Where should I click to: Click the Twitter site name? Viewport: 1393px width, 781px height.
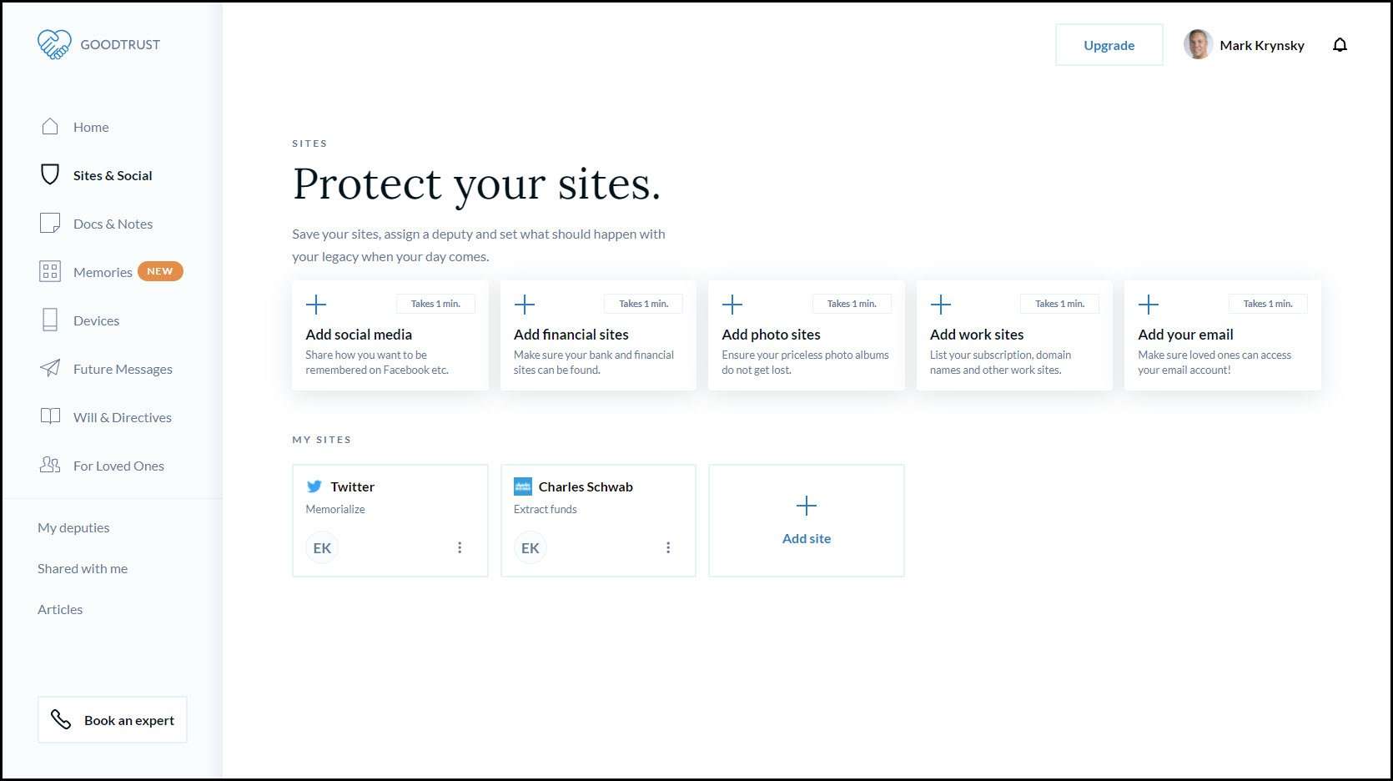352,486
